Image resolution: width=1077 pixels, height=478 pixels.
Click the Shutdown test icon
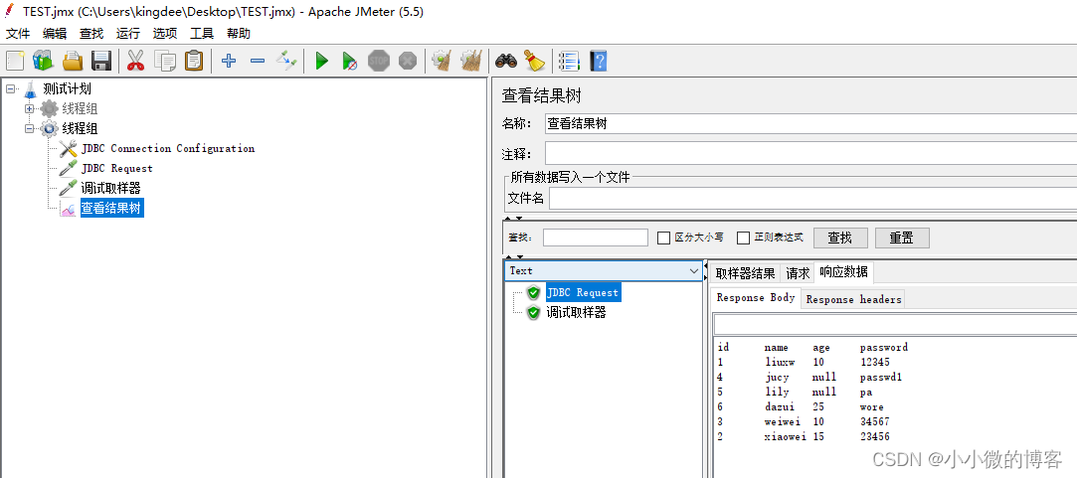click(408, 62)
